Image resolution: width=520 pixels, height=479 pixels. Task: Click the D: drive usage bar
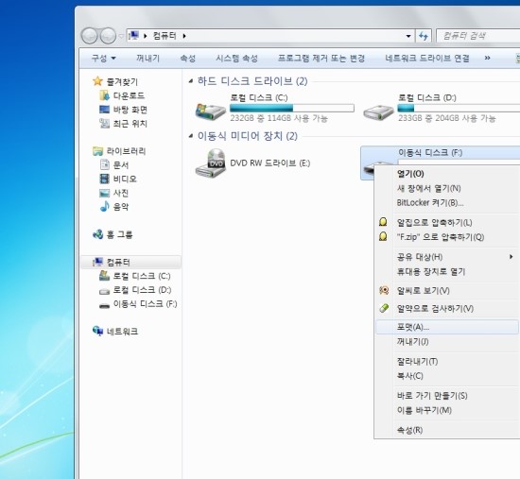pyautogui.click(x=459, y=108)
